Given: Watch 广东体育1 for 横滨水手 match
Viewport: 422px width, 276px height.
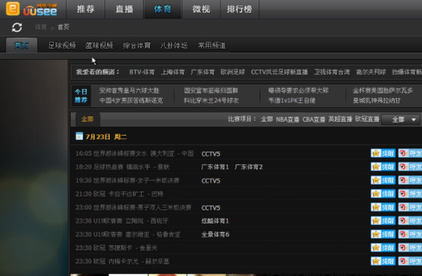Looking at the screenshot, I should pos(215,167).
